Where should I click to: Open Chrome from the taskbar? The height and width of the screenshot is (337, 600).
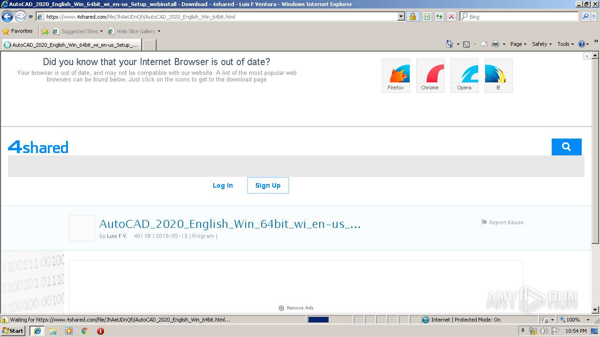pyautogui.click(x=85, y=331)
